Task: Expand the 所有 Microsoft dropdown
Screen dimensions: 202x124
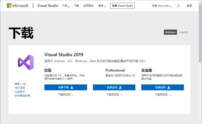Action: (162, 6)
